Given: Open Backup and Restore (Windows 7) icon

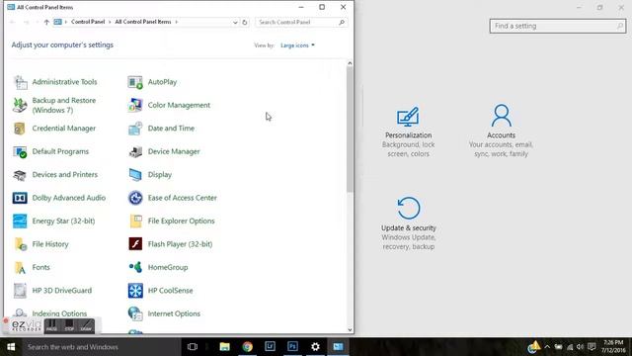Looking at the screenshot, I should pos(20,105).
